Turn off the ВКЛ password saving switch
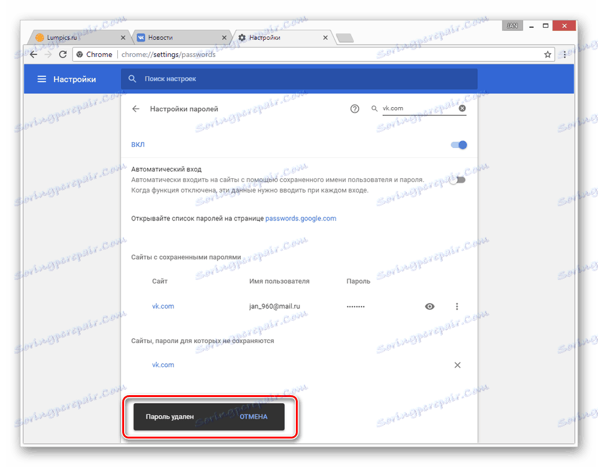The image size is (598, 467). [459, 145]
